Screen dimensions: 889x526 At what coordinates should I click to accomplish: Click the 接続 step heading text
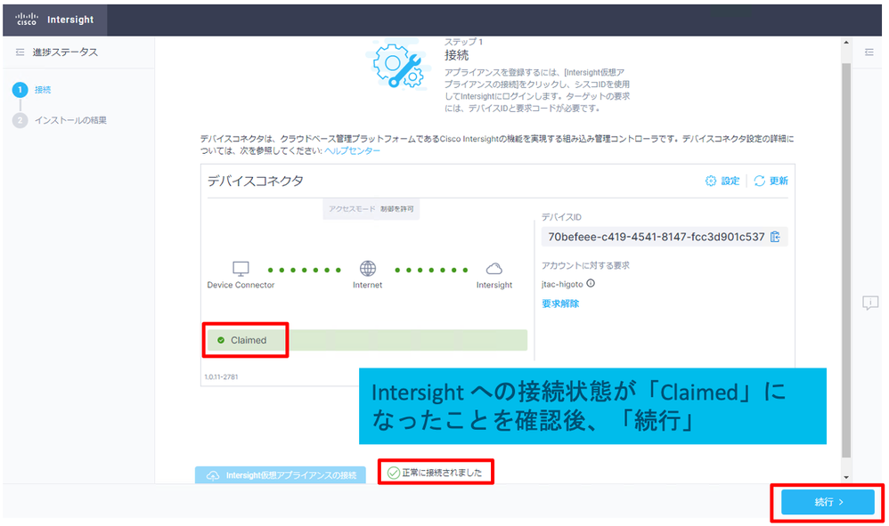pos(456,55)
